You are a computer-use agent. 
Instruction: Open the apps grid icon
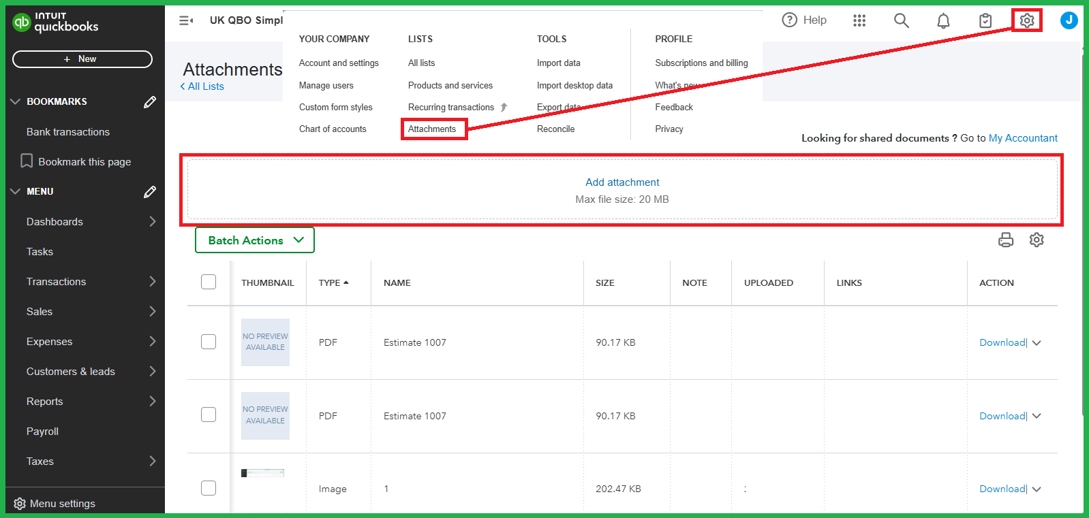pyautogui.click(x=859, y=20)
